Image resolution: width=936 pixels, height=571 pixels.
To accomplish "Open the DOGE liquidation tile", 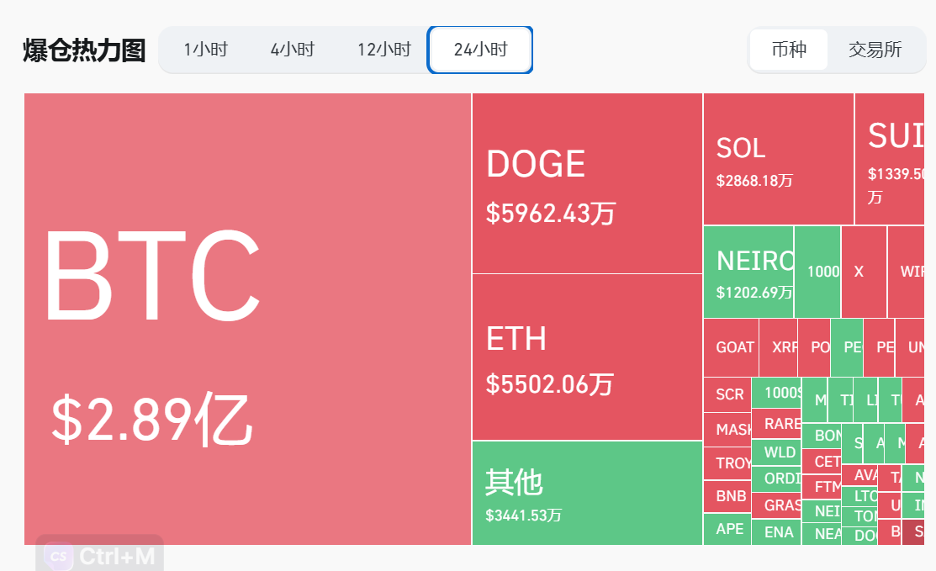I will tap(587, 183).
